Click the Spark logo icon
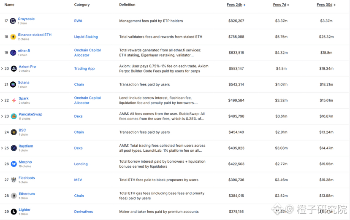 [x=14, y=100]
